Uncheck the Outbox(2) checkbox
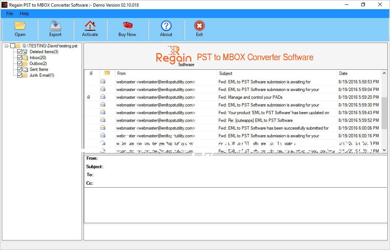The width and height of the screenshot is (390, 250). pos(19,63)
